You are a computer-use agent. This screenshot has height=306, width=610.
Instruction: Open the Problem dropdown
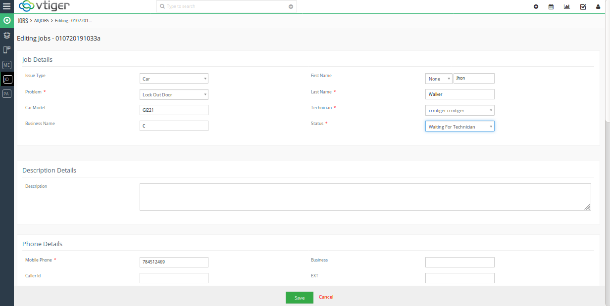click(174, 94)
